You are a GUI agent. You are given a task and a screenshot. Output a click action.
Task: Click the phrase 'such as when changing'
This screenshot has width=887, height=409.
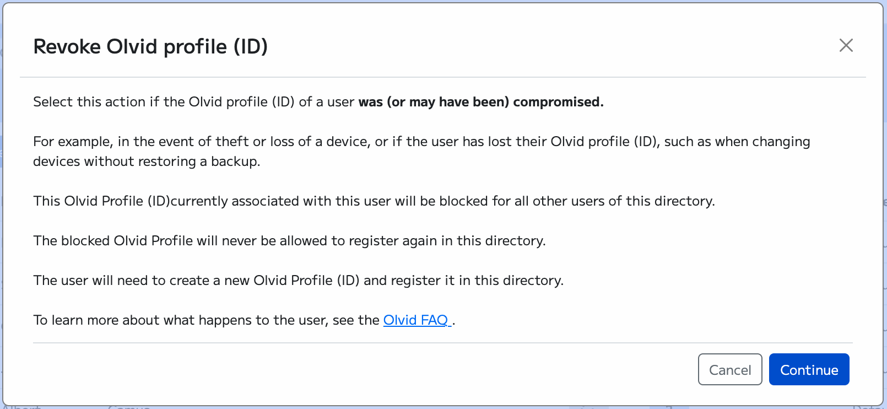[x=737, y=142]
